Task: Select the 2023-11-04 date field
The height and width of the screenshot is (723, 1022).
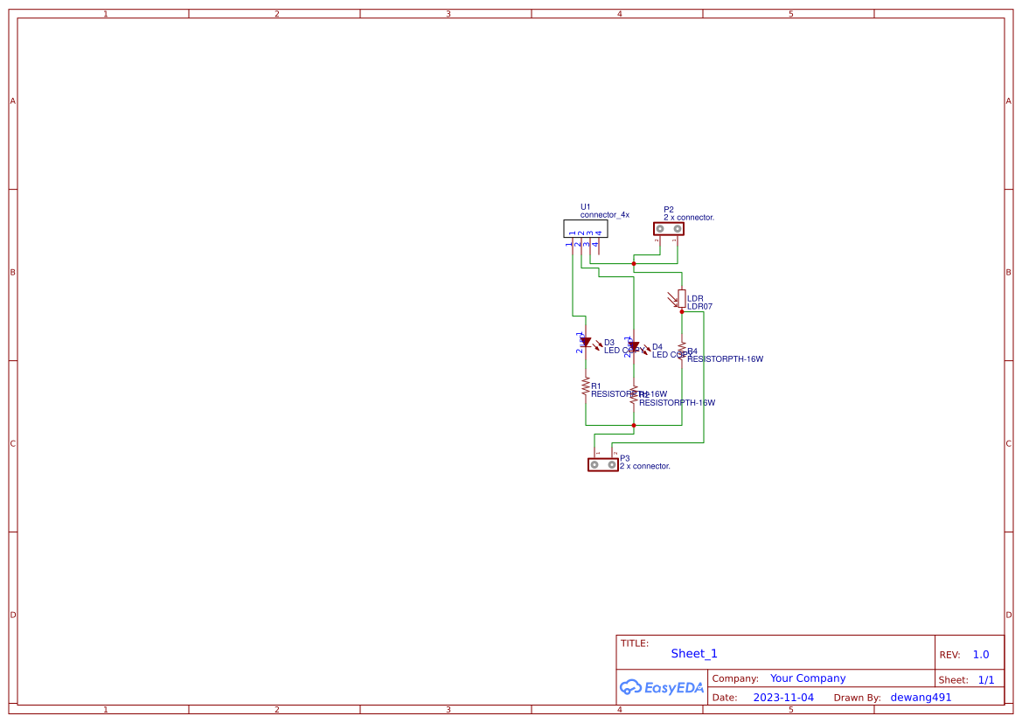Action: click(783, 697)
